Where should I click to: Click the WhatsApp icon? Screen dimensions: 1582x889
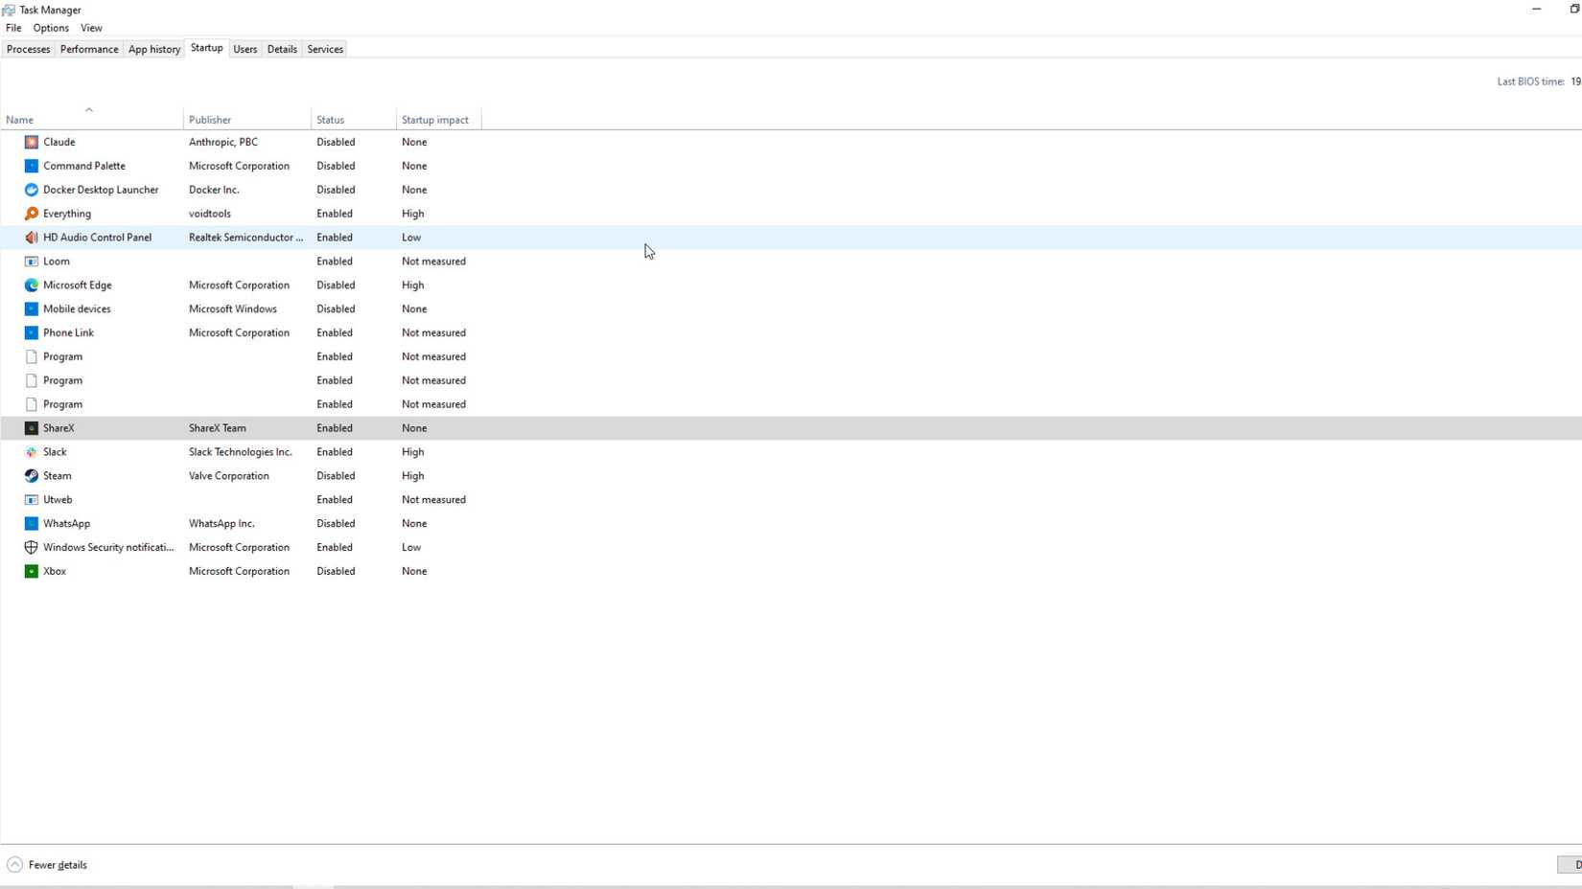[32, 524]
